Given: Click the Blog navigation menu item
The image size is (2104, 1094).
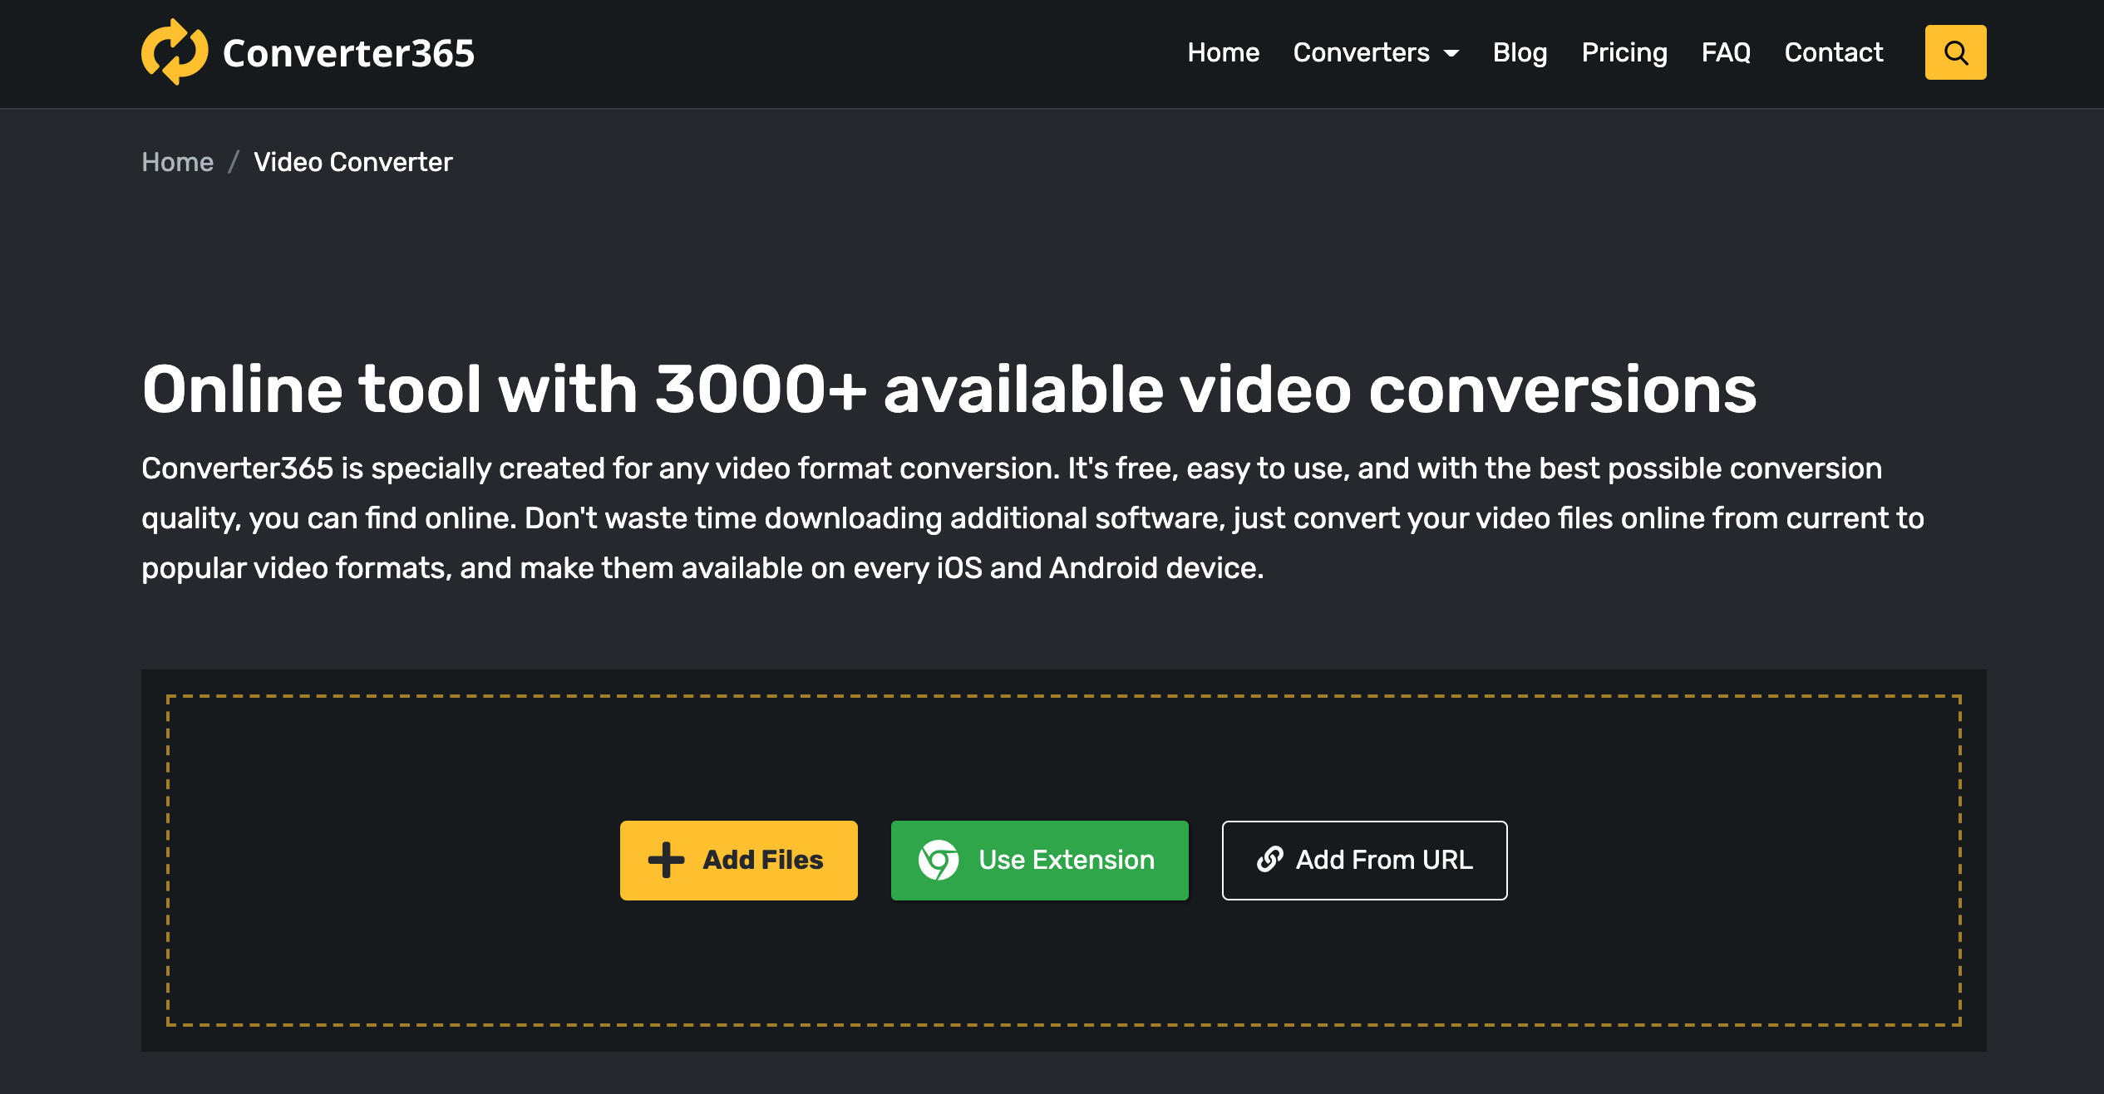Looking at the screenshot, I should tap(1520, 53).
